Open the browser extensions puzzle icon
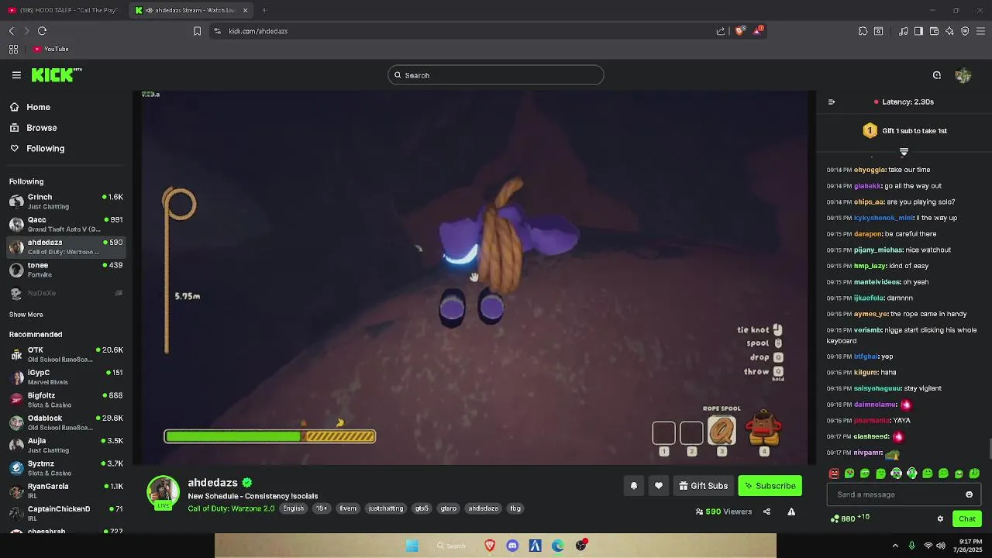Viewport: 992px width, 558px height. click(863, 31)
